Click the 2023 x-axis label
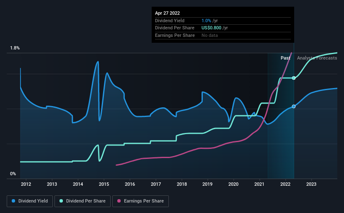The image size is (344, 213). [311, 184]
